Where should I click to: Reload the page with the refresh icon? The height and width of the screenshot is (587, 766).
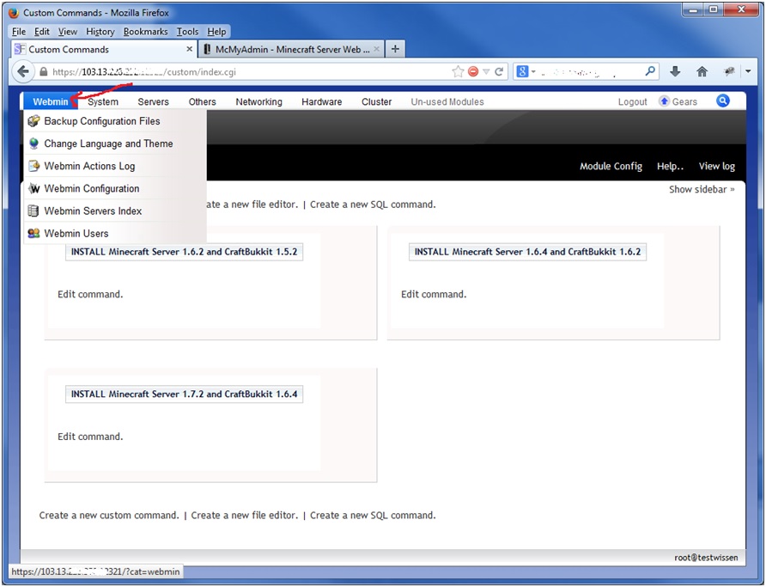499,72
